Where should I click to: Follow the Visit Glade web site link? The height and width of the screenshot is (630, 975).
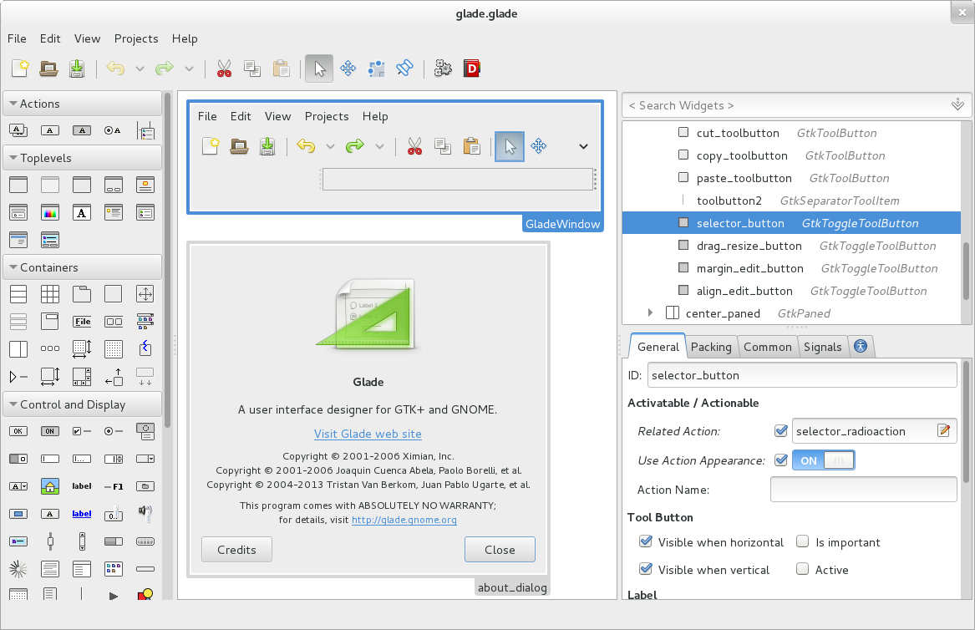(368, 434)
